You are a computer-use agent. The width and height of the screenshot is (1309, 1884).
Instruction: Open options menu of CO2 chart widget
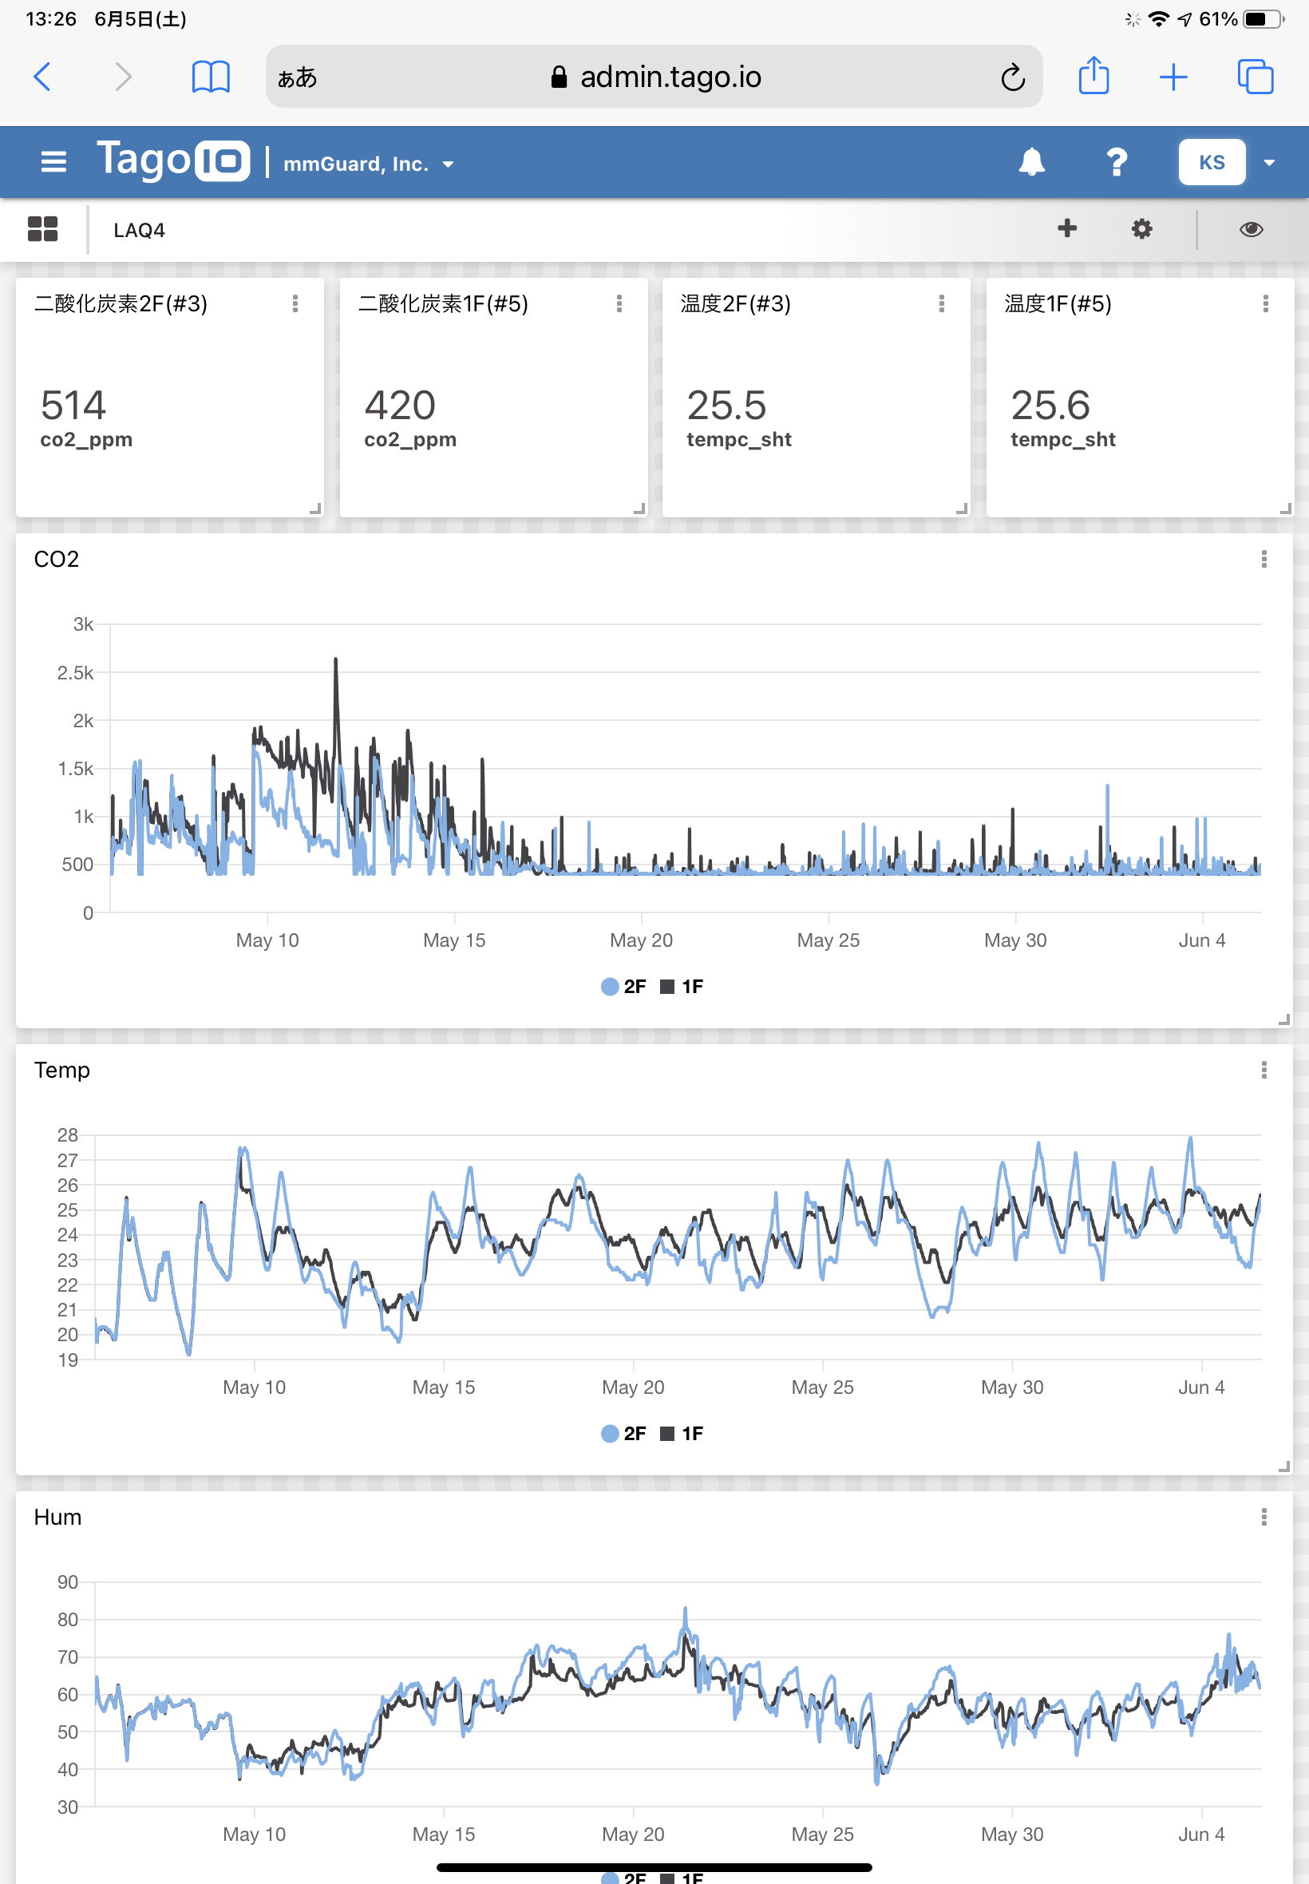click(1263, 560)
